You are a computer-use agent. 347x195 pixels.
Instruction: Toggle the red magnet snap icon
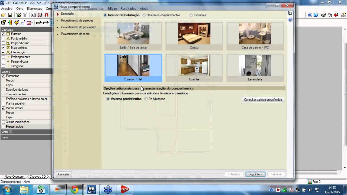pyautogui.click(x=46, y=15)
